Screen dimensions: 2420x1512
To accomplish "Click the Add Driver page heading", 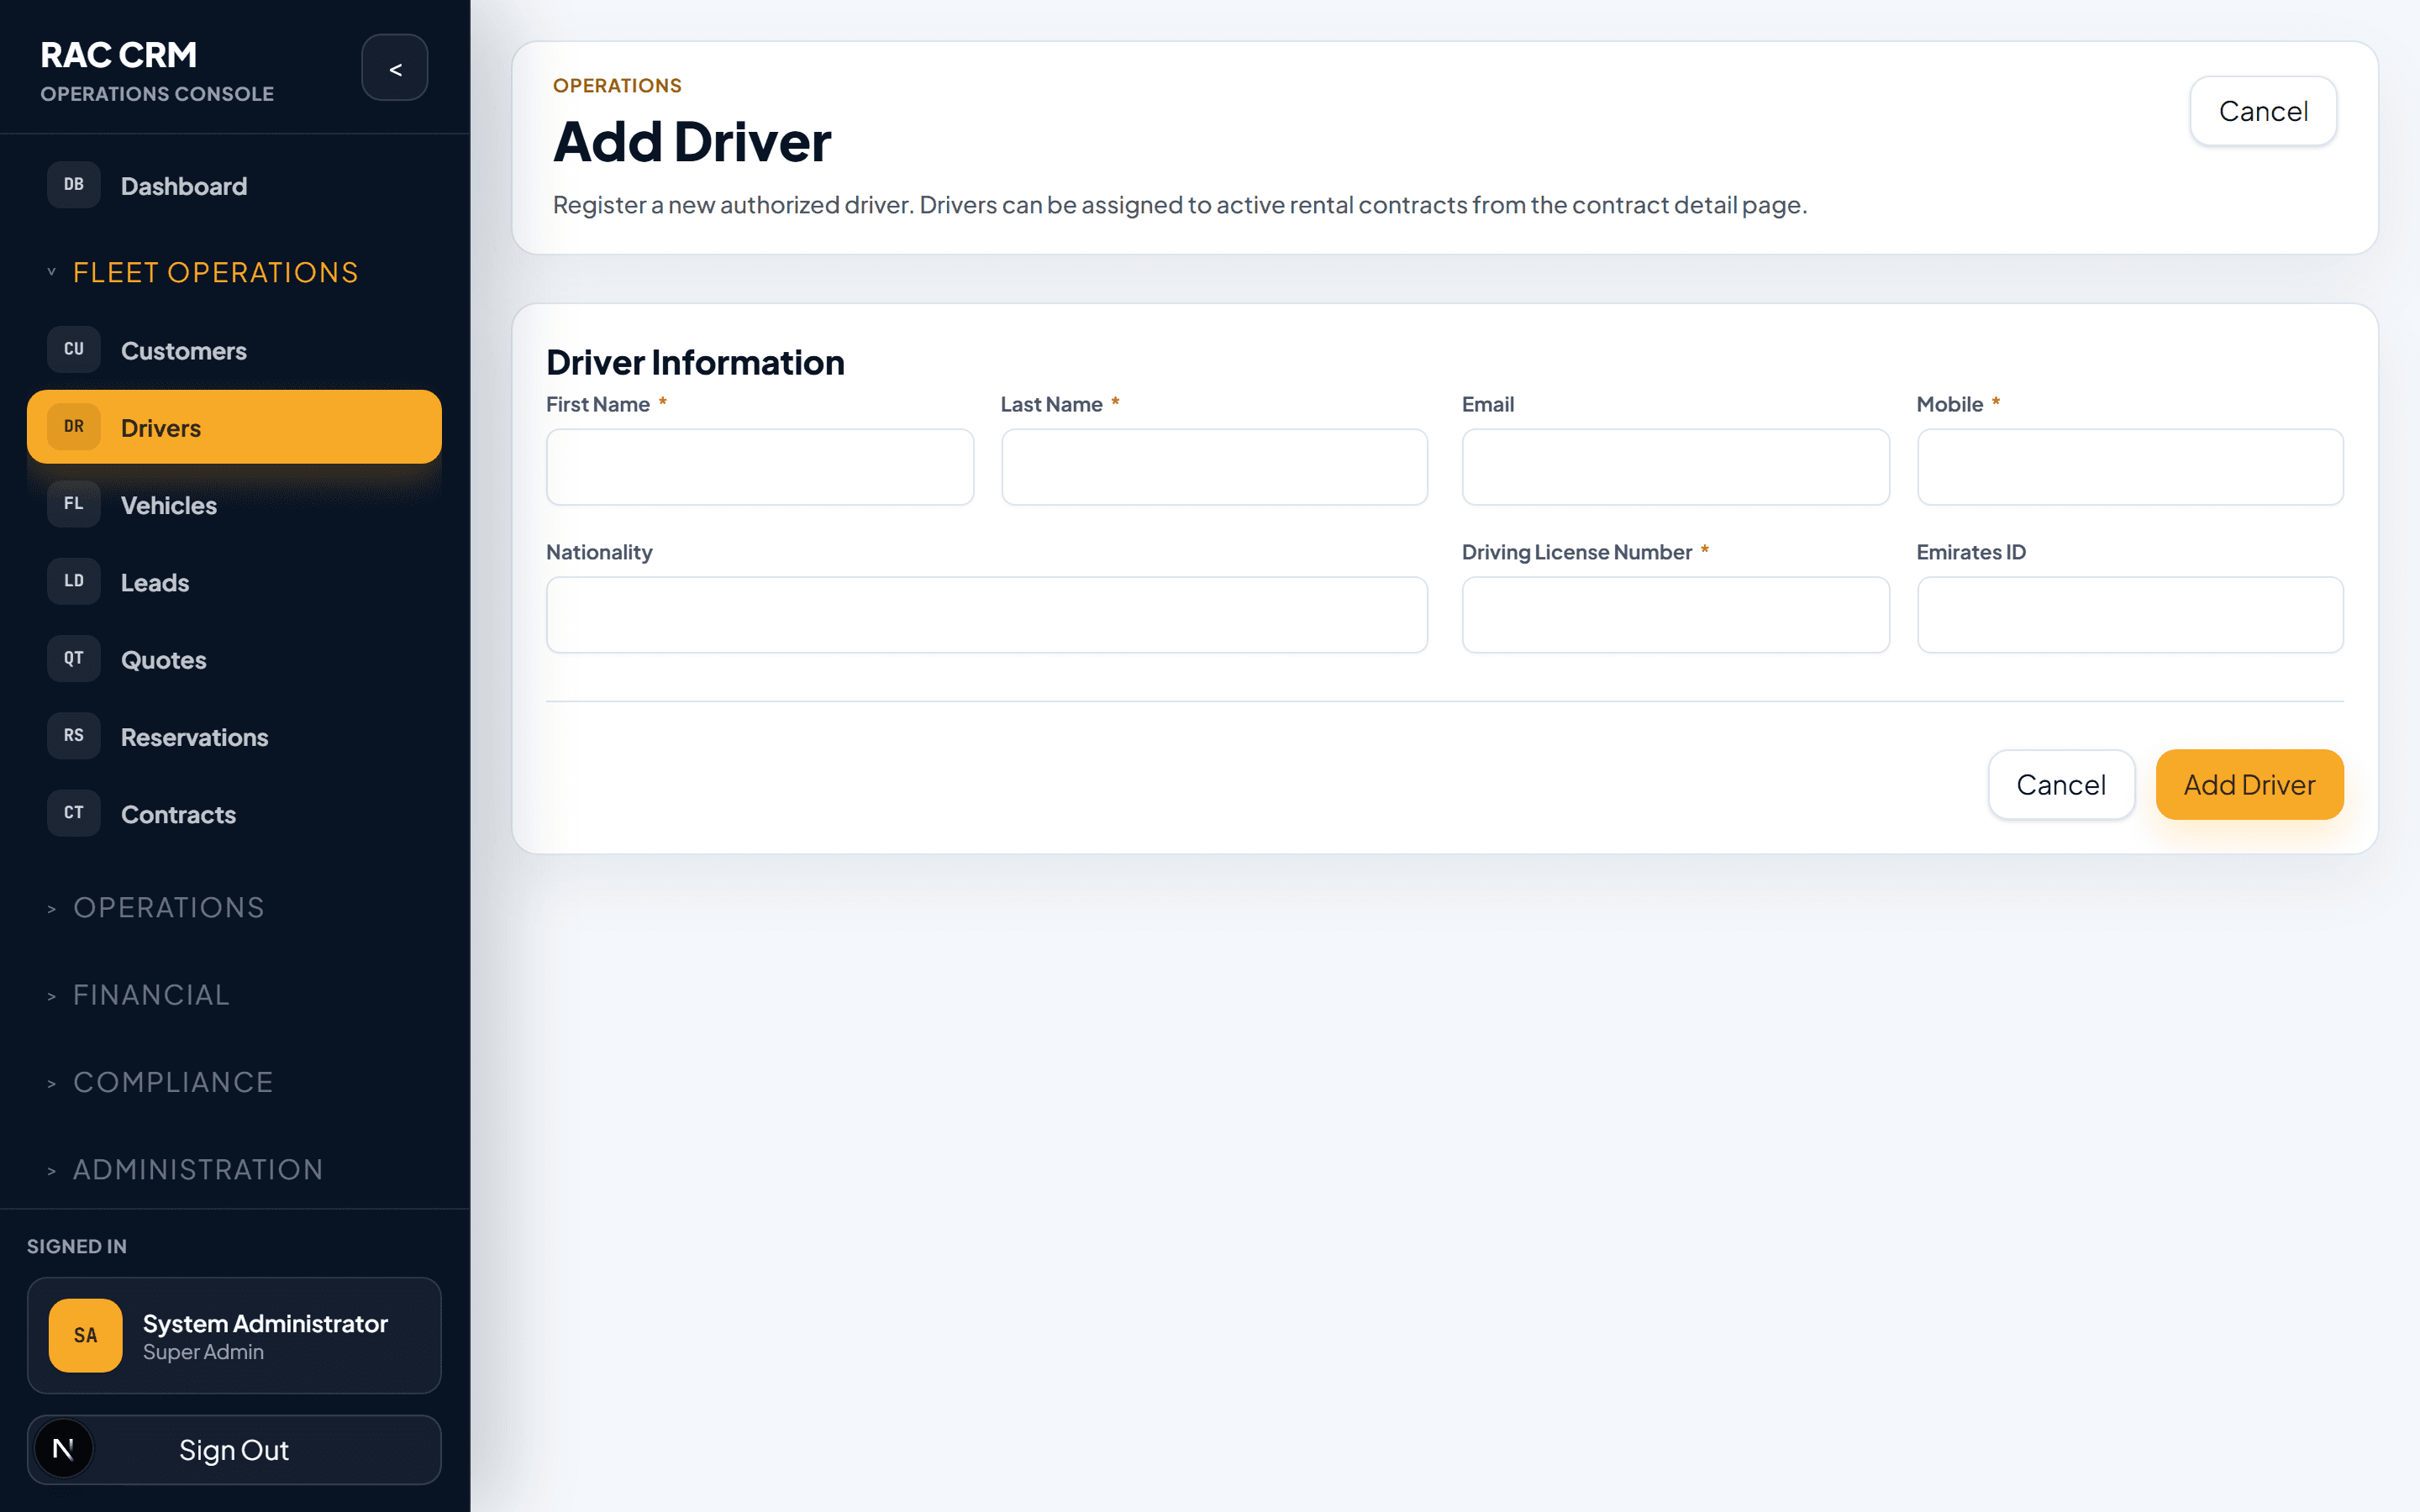I will pyautogui.click(x=692, y=141).
